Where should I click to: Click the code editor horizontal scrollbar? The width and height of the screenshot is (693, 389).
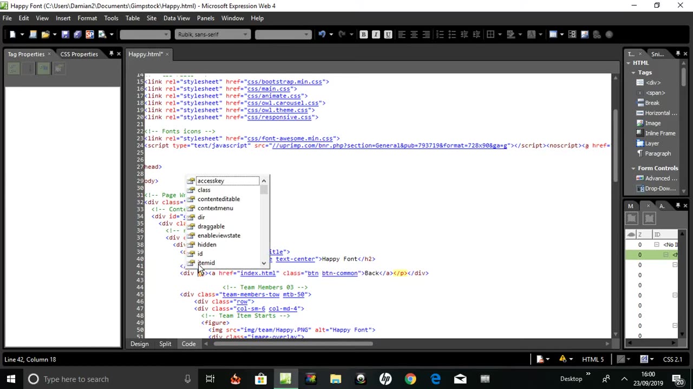293,344
